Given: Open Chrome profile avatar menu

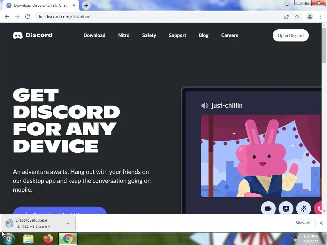Looking at the screenshot, I should tap(310, 17).
